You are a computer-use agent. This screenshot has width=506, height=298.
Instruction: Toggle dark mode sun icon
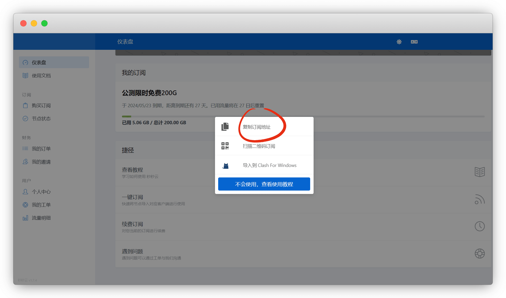399,42
